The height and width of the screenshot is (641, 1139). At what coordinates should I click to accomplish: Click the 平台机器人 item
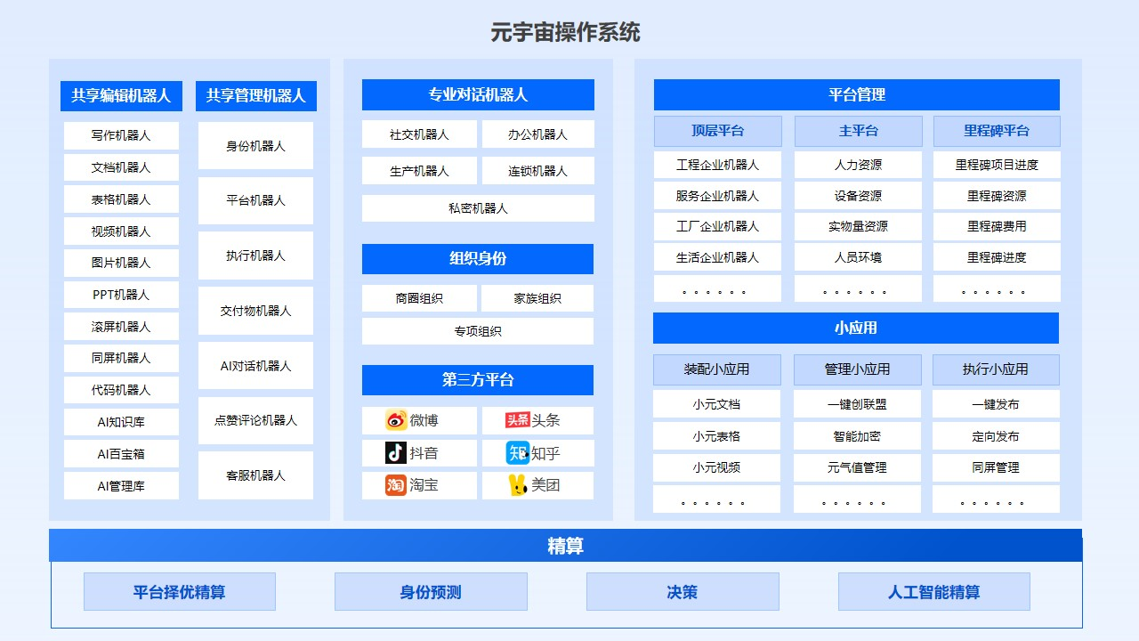pyautogui.click(x=255, y=200)
